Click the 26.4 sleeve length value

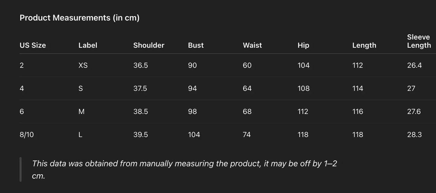(414, 65)
